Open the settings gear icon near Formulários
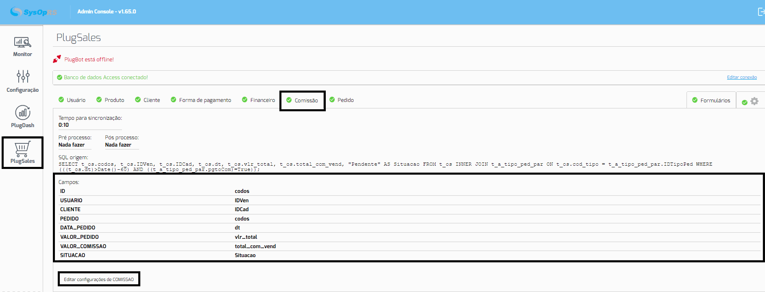This screenshot has height=292, width=765. pos(754,101)
